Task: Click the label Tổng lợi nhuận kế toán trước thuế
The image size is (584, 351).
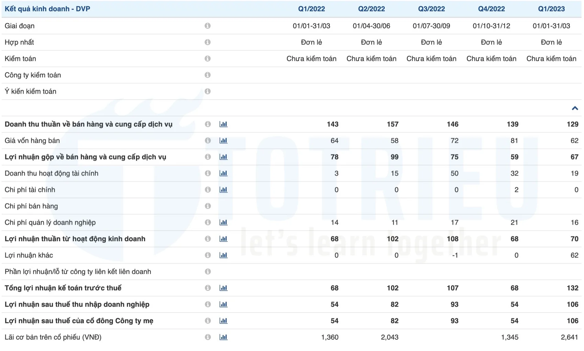Action: click(63, 288)
